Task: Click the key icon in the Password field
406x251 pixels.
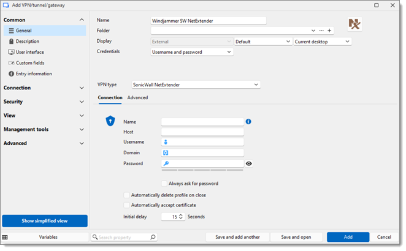Action: [x=166, y=163]
